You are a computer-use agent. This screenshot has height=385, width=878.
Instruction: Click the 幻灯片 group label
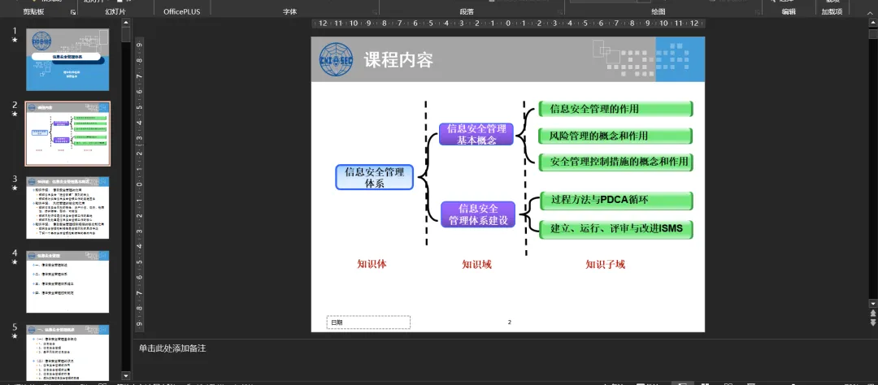click(x=116, y=11)
